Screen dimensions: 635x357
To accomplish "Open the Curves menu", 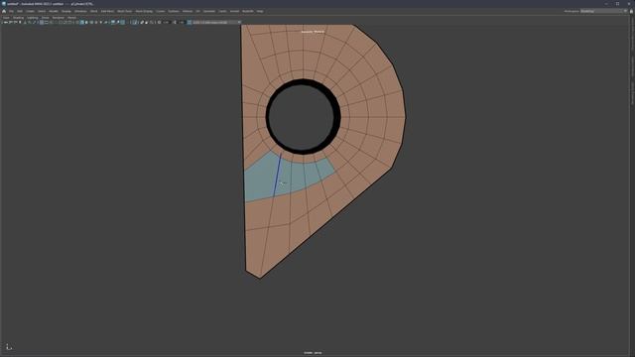I will coord(161,11).
